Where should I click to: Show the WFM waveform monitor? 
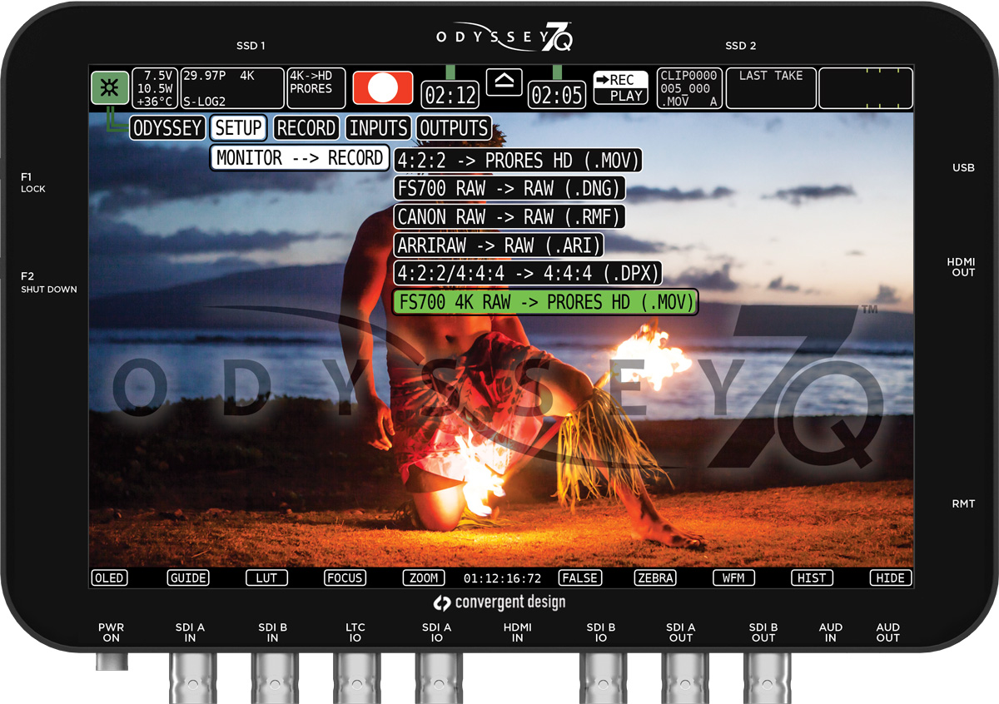click(733, 578)
